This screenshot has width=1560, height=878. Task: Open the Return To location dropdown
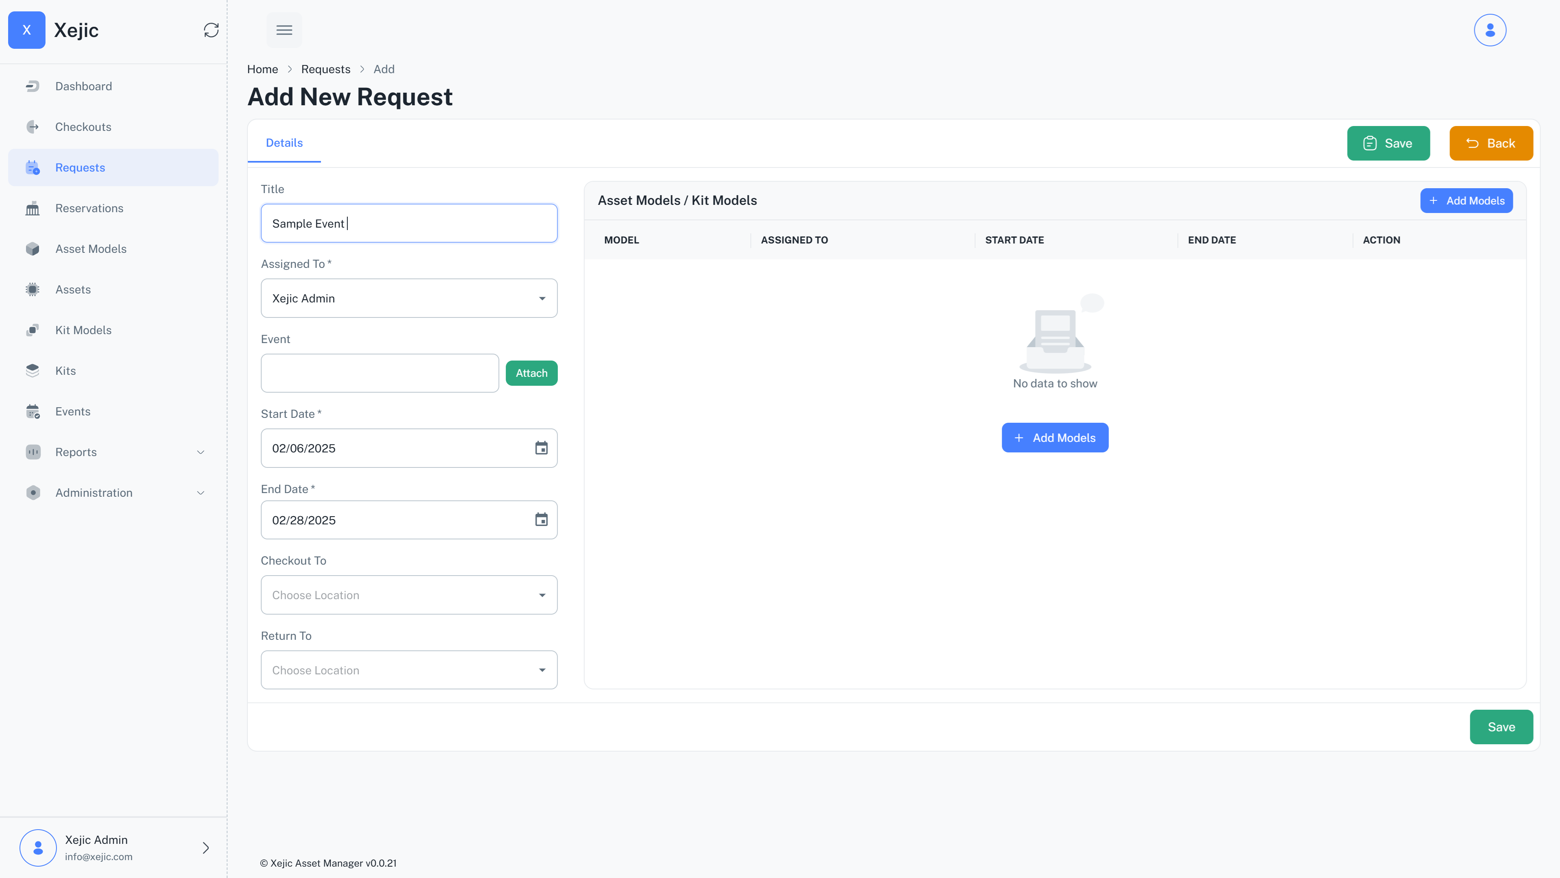click(409, 669)
